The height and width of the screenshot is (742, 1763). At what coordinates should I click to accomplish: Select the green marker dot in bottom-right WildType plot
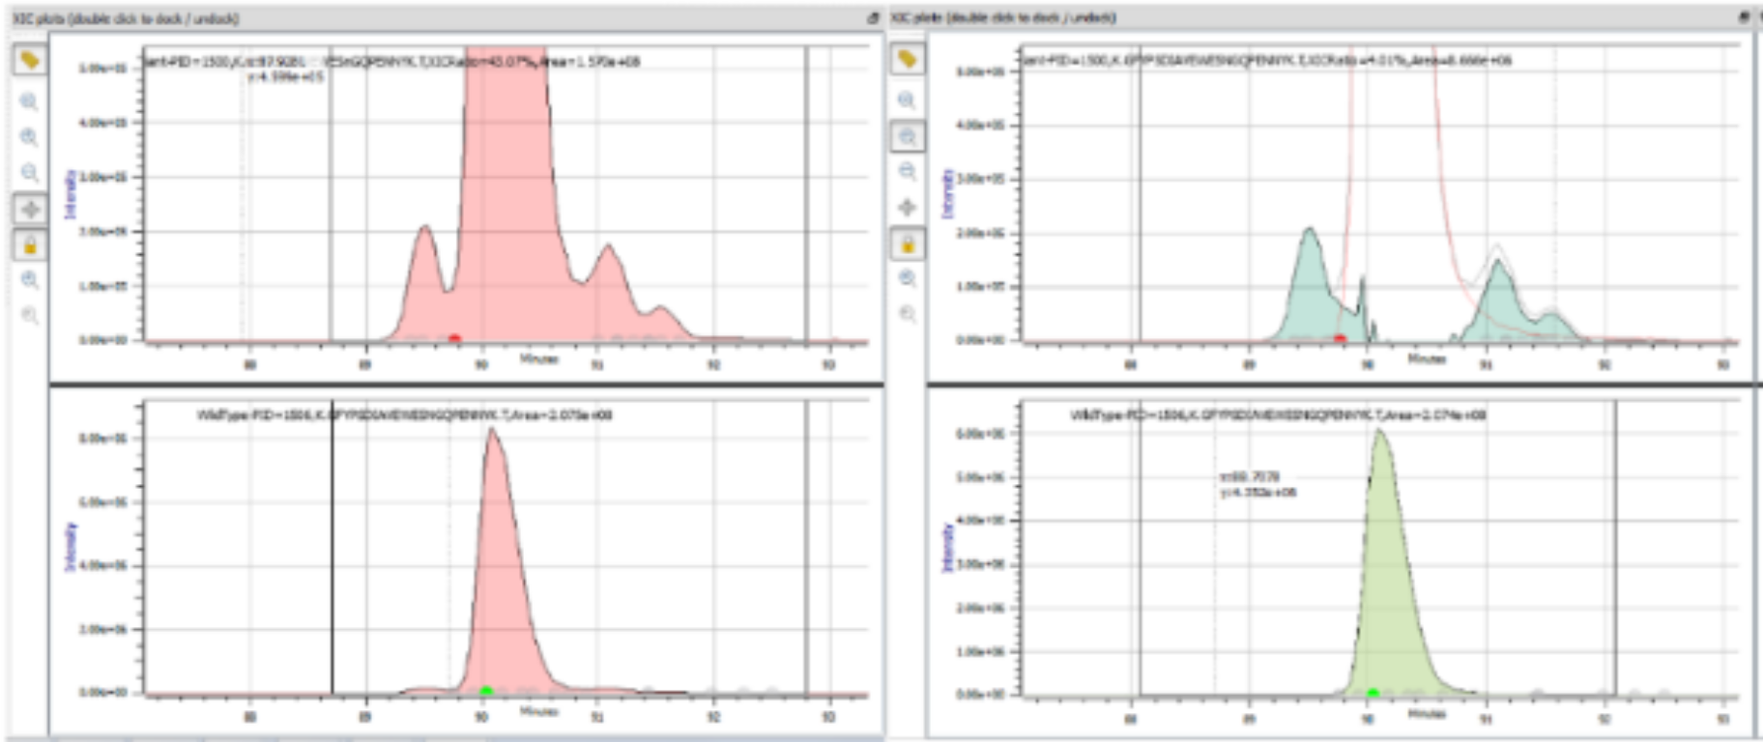pos(1373,692)
